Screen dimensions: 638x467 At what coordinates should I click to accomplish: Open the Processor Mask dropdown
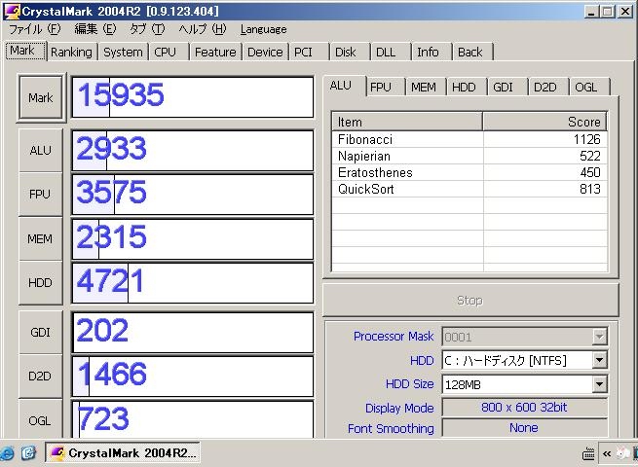click(599, 337)
